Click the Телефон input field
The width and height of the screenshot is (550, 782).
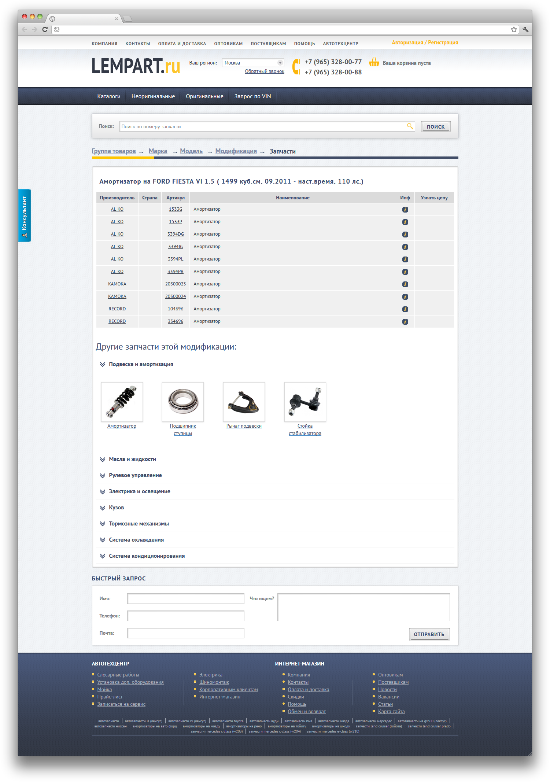tap(185, 616)
